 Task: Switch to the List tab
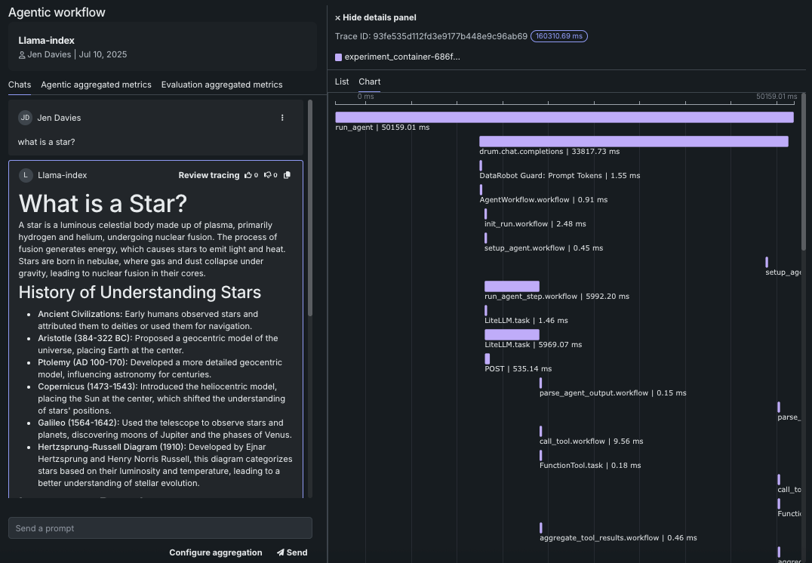point(342,82)
